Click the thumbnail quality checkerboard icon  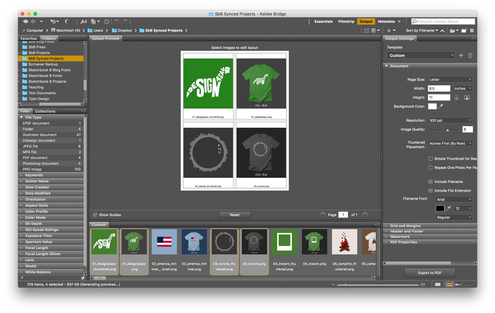tap(366, 30)
